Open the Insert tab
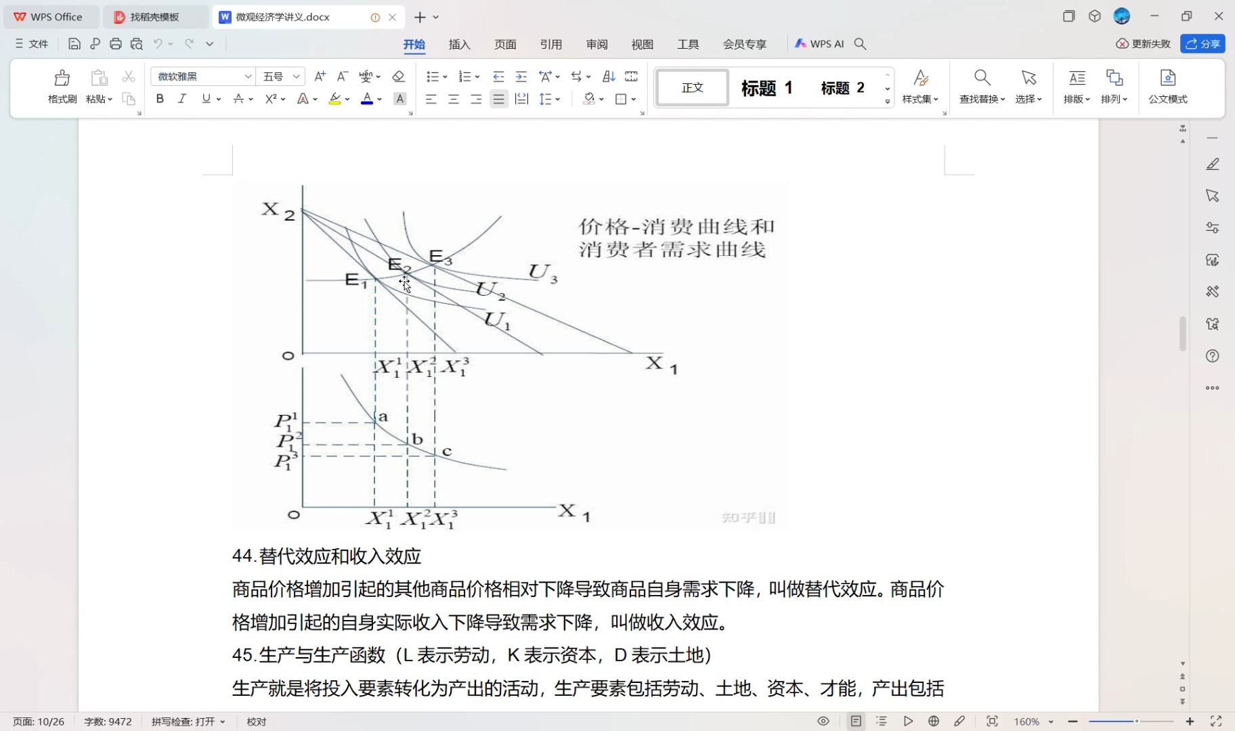1235x731 pixels. click(x=459, y=44)
